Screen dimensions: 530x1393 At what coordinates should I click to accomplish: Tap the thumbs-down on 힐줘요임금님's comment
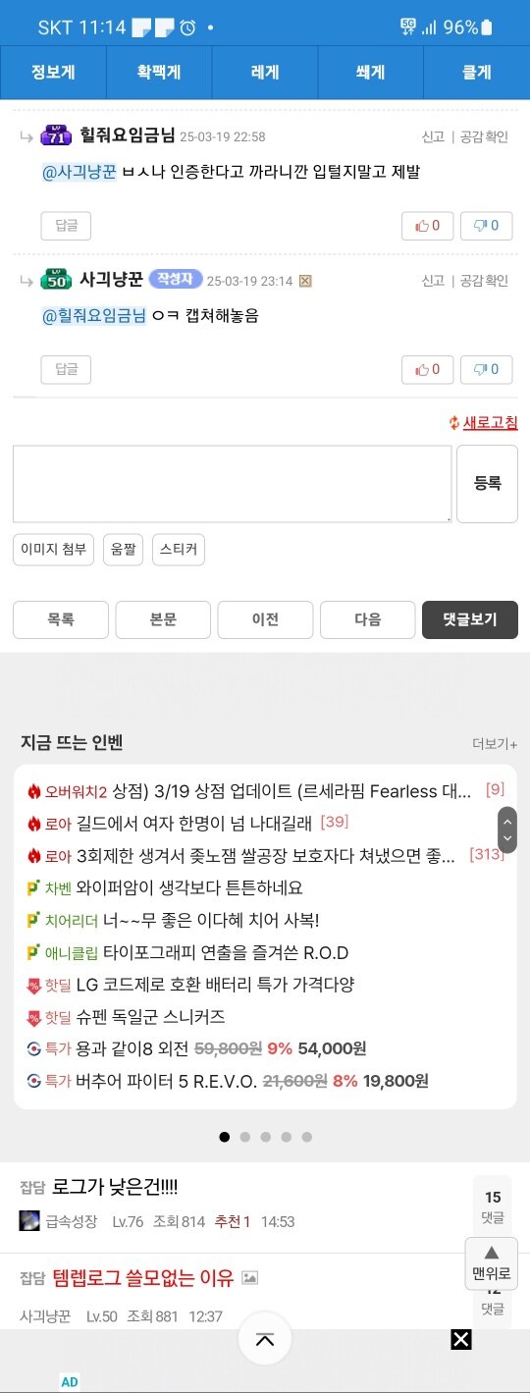point(486,226)
